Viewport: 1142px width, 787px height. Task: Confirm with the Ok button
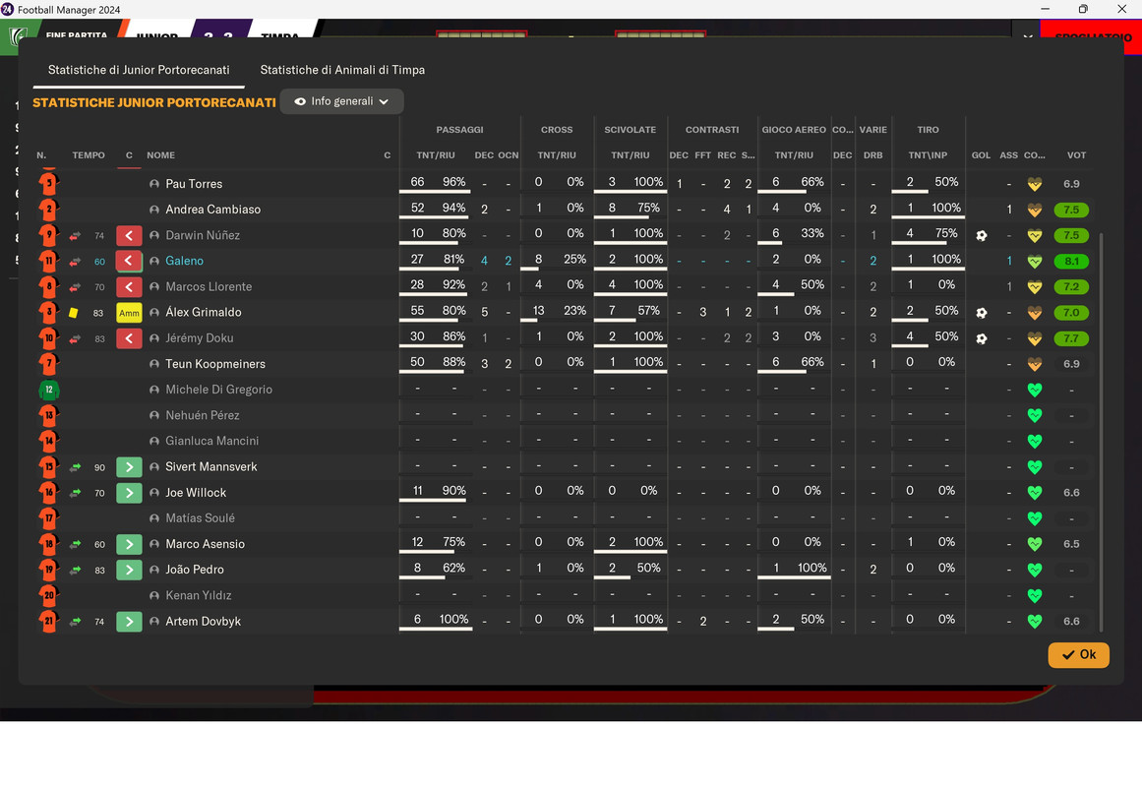(1079, 654)
